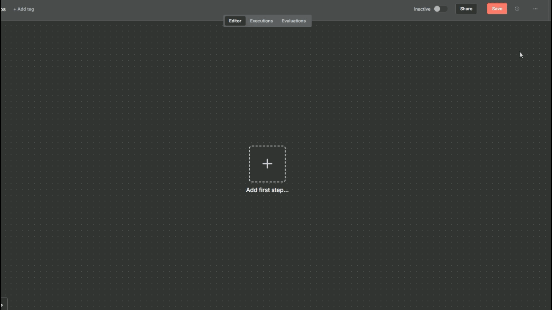Open workflow history via clock icon
Screen dimensions: 552x310
pos(517,9)
